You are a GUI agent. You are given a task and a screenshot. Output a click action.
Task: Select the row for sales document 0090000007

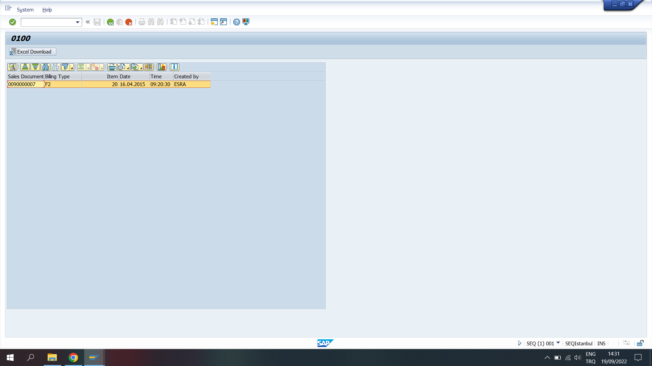(25, 84)
